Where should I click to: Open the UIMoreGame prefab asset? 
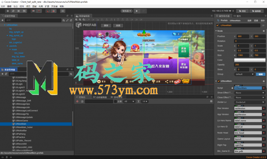click(22, 121)
